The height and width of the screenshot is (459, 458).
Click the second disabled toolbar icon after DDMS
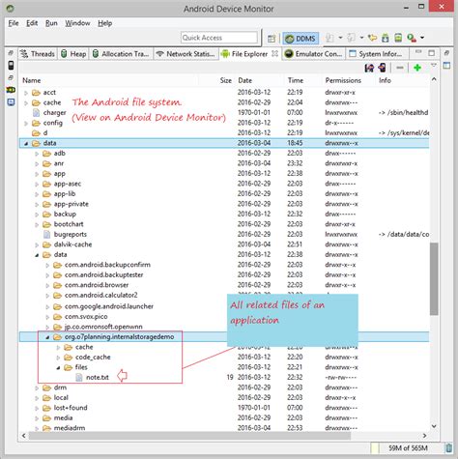pos(351,38)
